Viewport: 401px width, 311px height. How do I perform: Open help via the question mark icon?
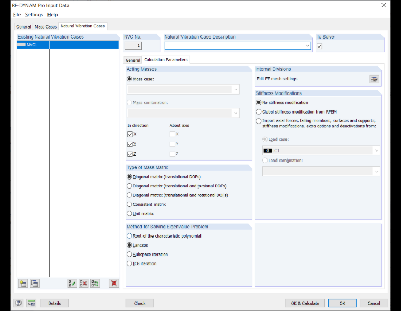click(18, 303)
